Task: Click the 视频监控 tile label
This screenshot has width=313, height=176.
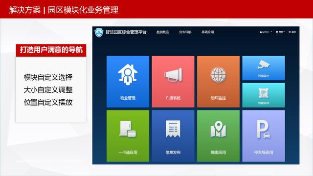Action: [264, 76]
